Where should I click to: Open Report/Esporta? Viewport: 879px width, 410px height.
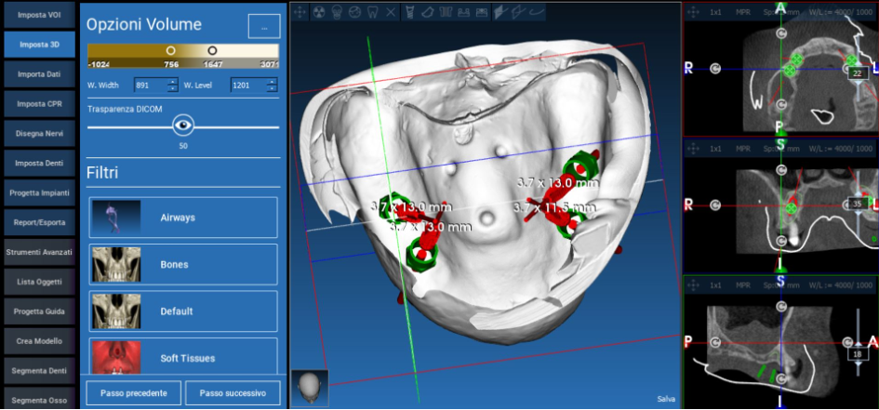coord(39,222)
